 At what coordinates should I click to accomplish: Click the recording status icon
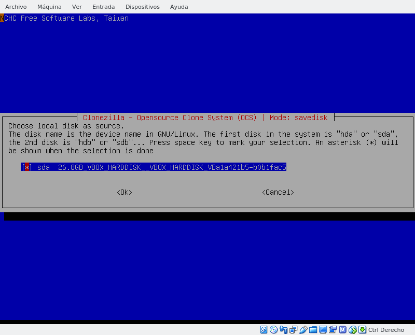click(333, 330)
